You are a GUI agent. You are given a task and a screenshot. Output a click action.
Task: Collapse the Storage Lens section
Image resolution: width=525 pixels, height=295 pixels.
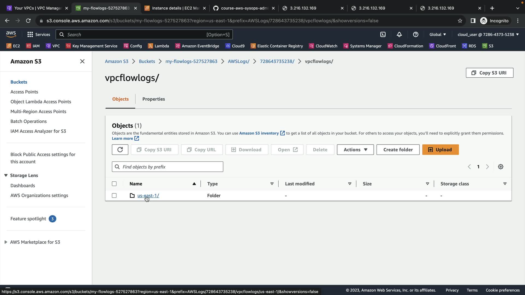pos(6,175)
